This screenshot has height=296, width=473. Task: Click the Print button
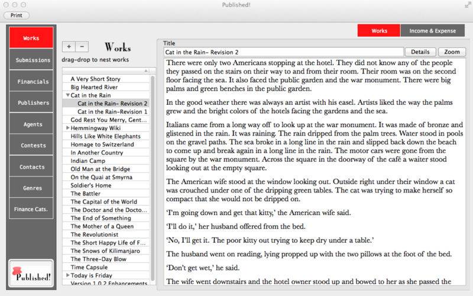point(17,15)
